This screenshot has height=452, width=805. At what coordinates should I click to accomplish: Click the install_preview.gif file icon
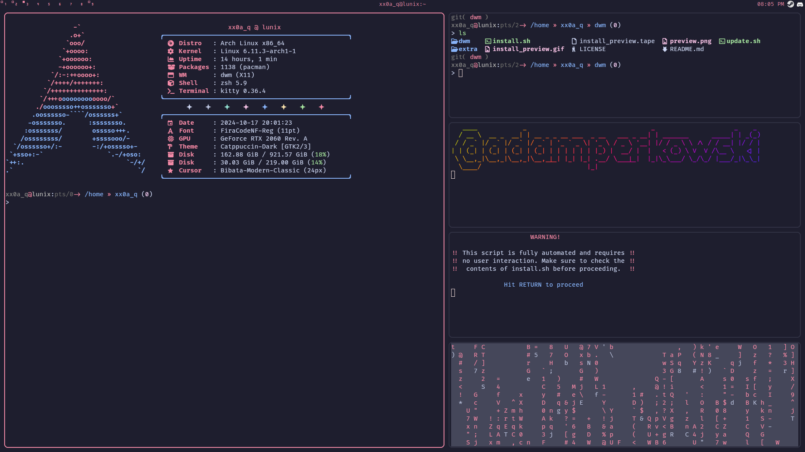coord(488,49)
